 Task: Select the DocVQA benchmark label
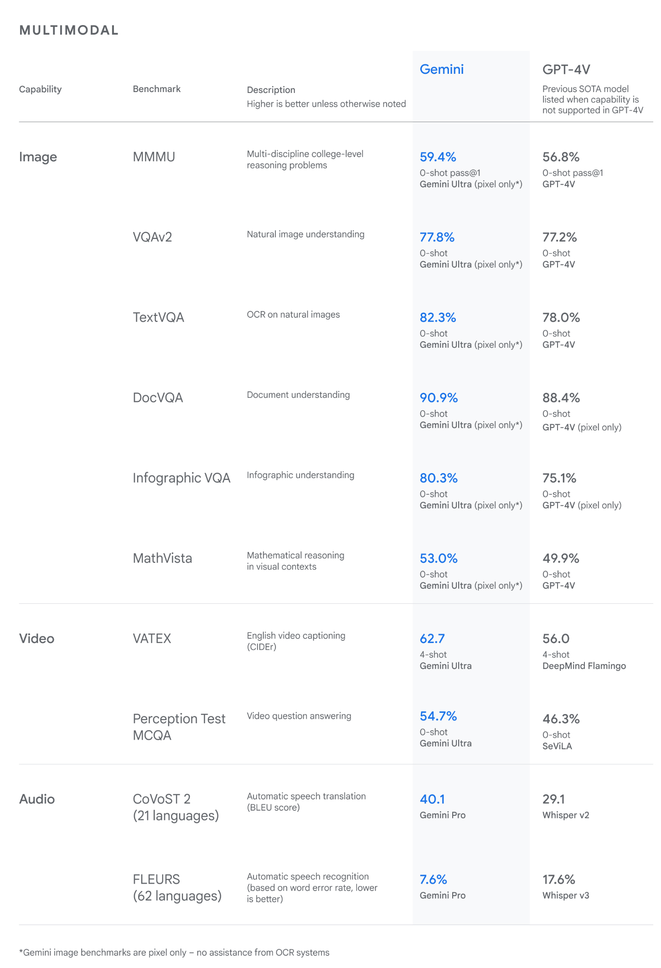pos(158,397)
